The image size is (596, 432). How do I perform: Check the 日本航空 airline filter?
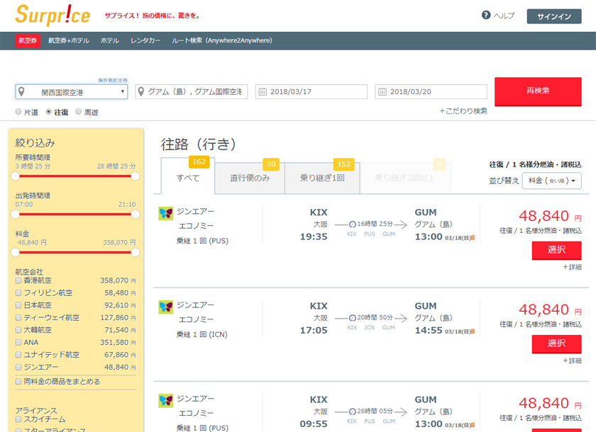(18, 305)
